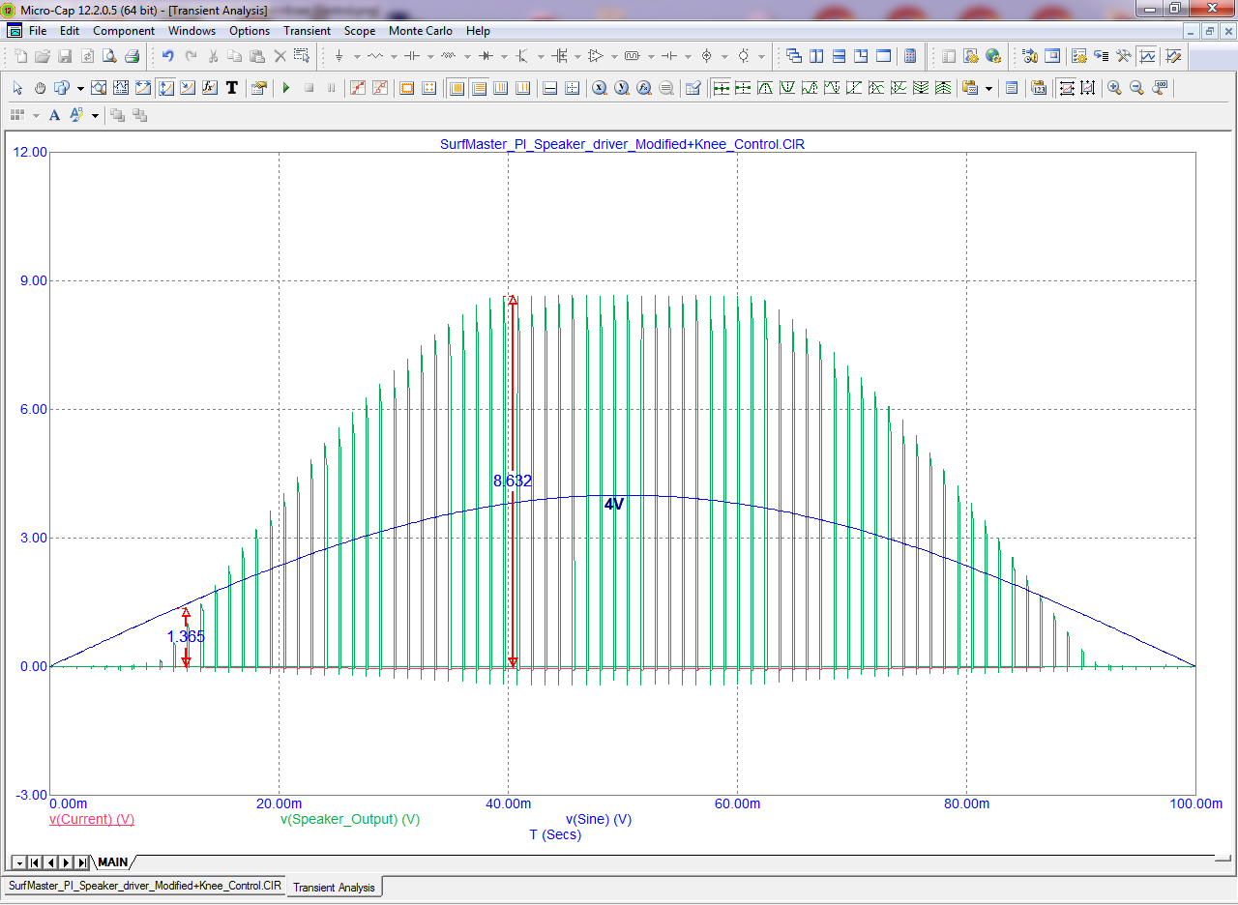
Task: Click the 8.632 measurement tag on plot
Action: pyautogui.click(x=513, y=481)
